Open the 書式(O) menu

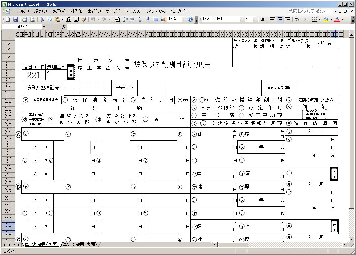click(94, 11)
